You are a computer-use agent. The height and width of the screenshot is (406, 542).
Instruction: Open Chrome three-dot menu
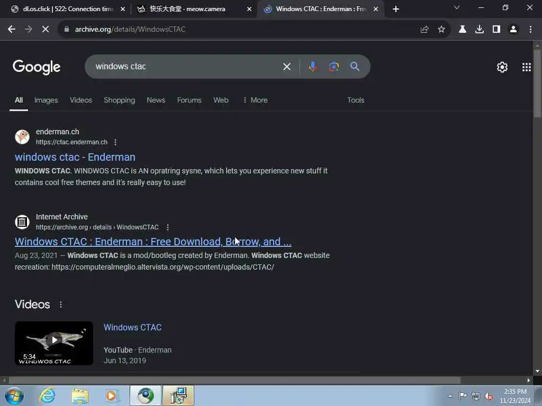coord(530,30)
